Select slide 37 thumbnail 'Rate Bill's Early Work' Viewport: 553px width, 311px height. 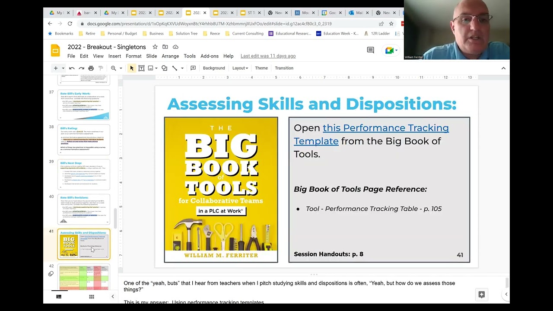[x=84, y=105]
